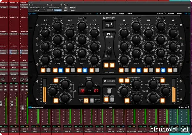Image resolution: width=192 pixels, height=135 pixels.
Task: Click the Reset button in toolbar
Action: (x=130, y=14)
